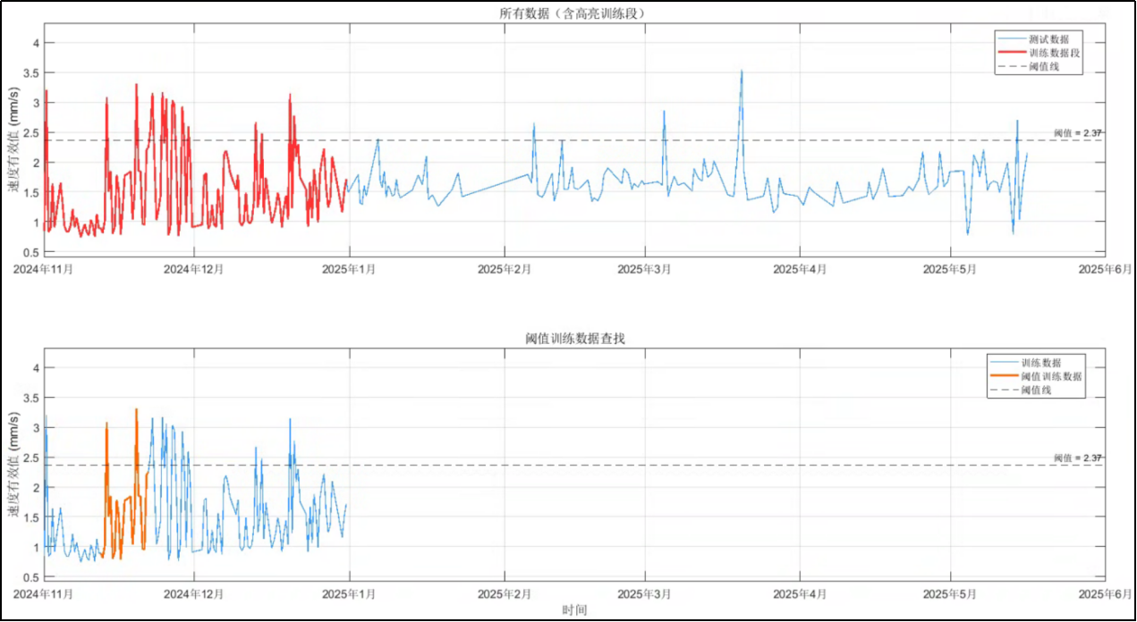Screen dimensions: 1137x622
Task: Click 2025年6月 tick label in 阈值训练数据查找 plot
Action: 1104,593
